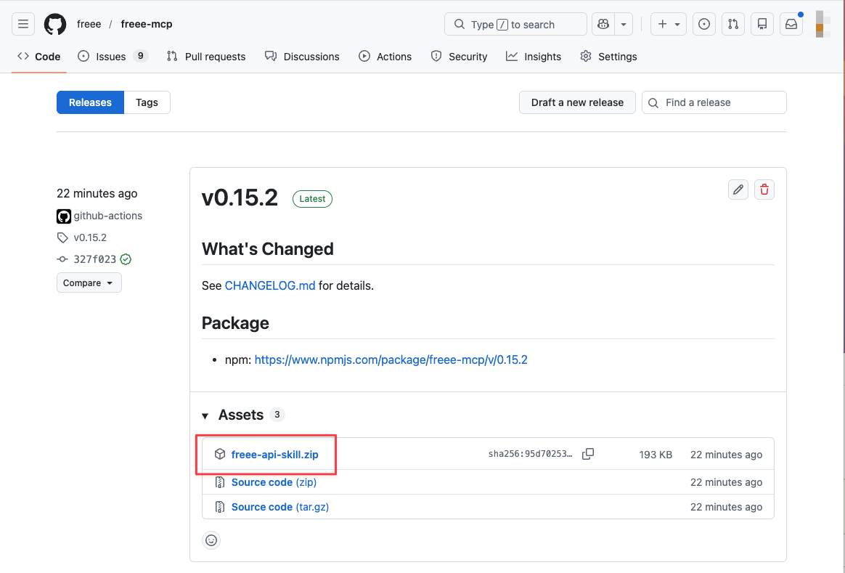
Task: Click the Latest release badge
Action: [x=313, y=199]
